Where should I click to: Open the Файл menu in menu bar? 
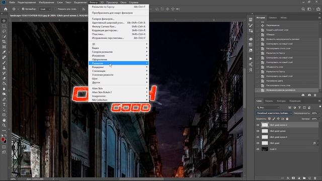(x=12, y=3)
